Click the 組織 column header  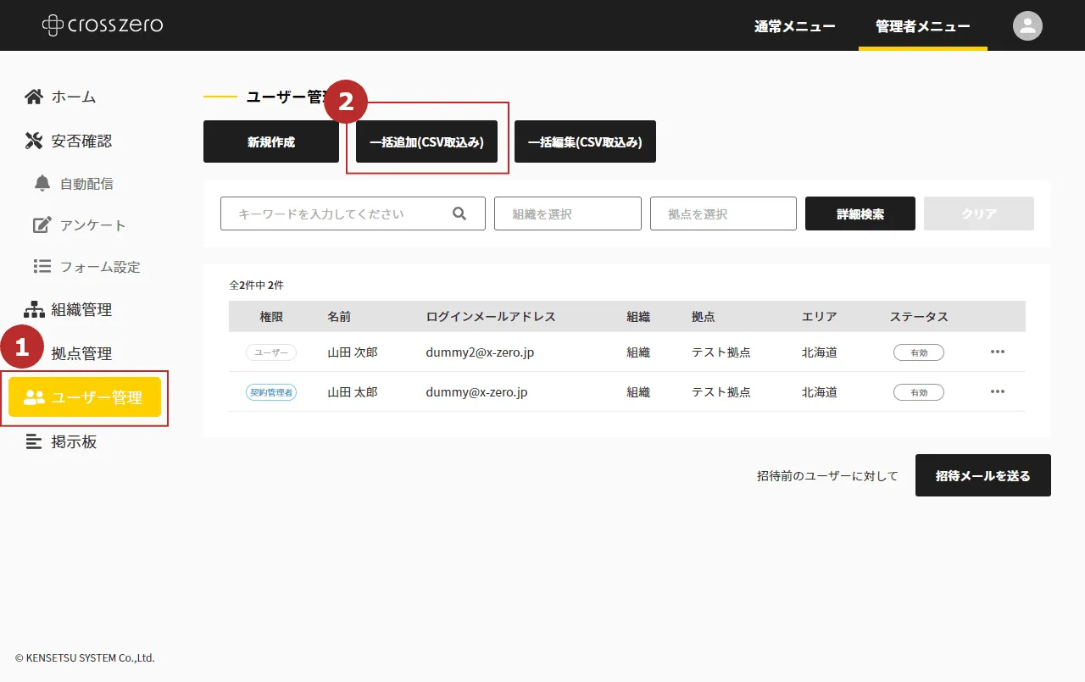click(638, 316)
